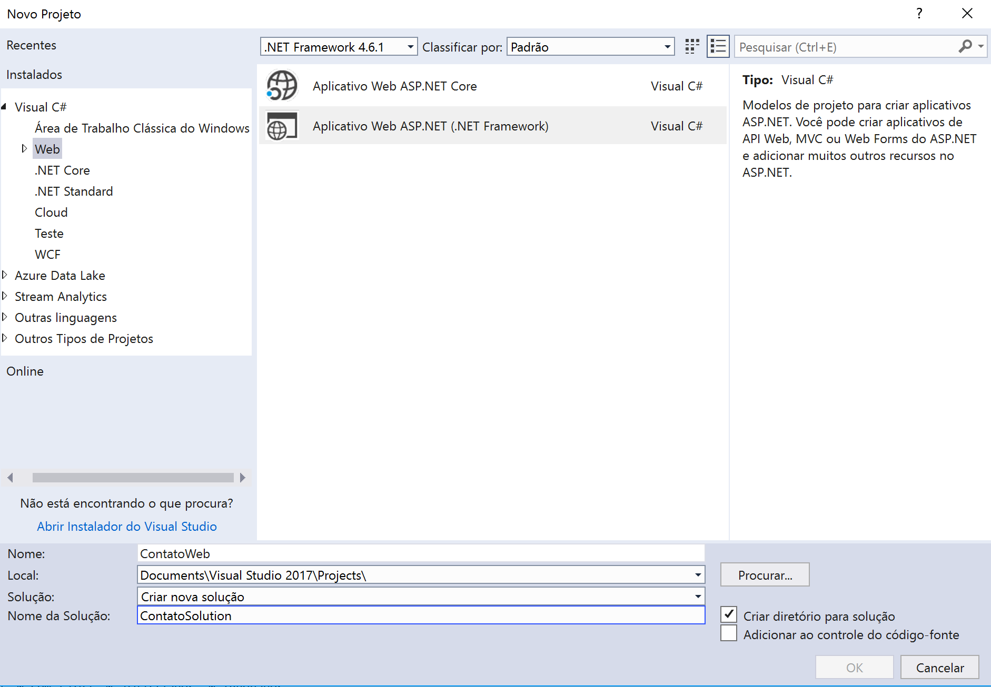Expand the Web tree node arrow
Screen dimensions: 991x687
(24, 149)
